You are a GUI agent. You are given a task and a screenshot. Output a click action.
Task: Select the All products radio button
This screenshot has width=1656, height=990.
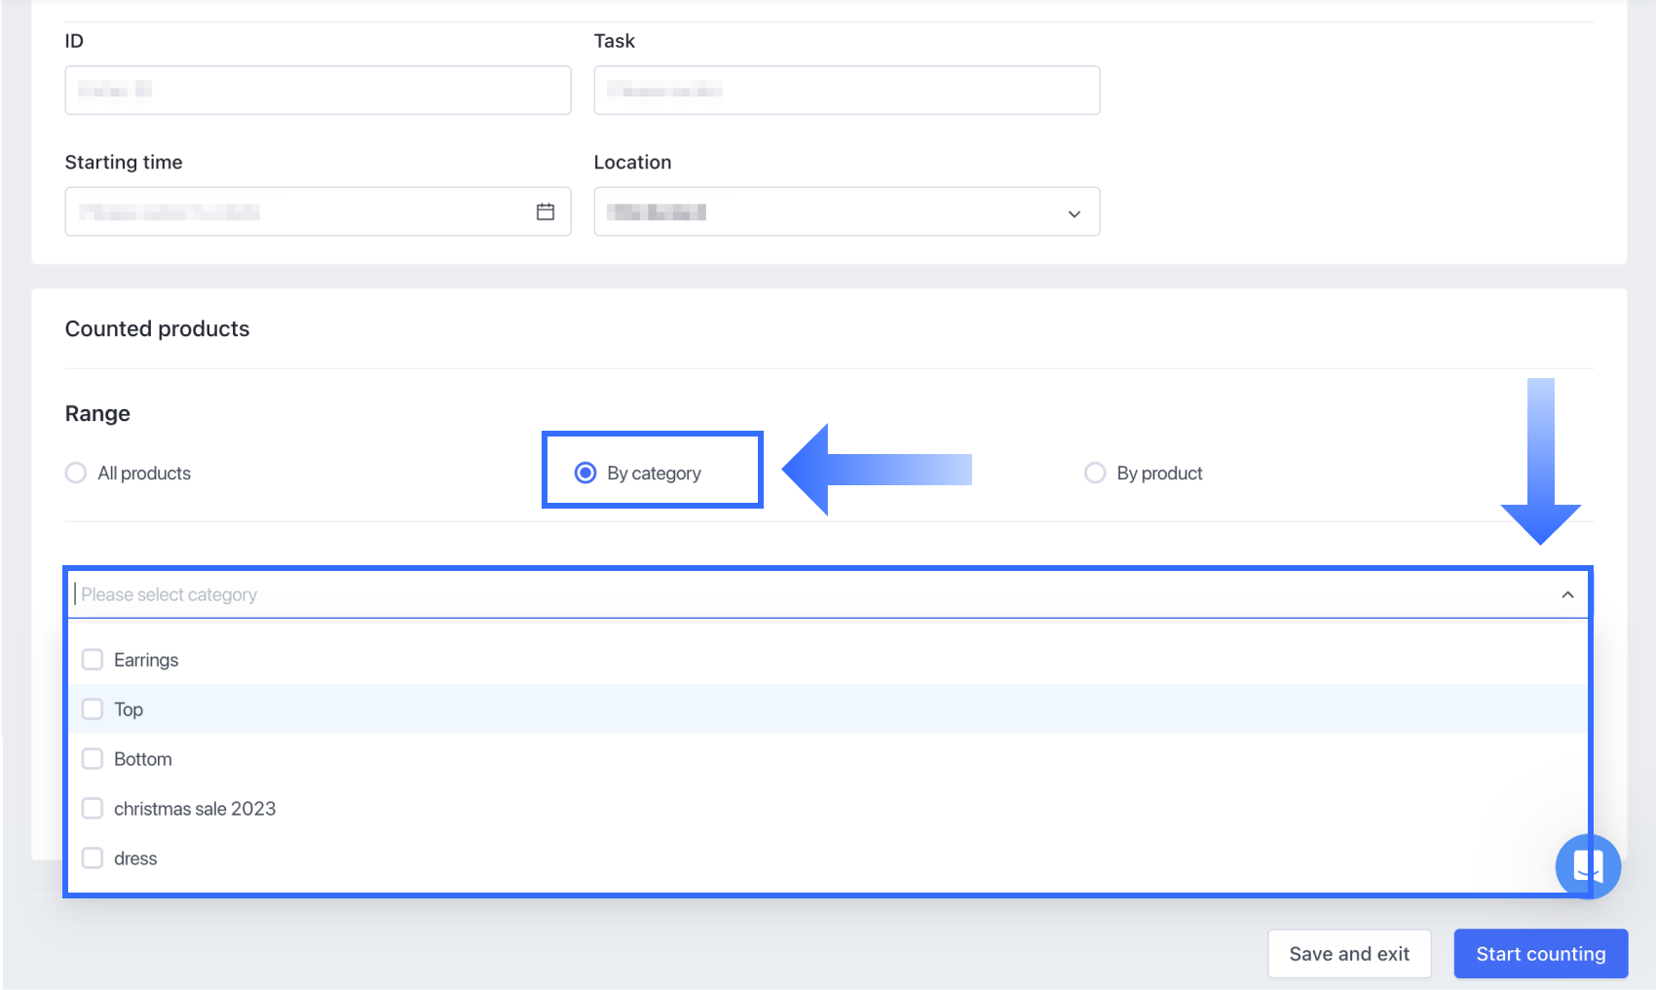pos(76,473)
